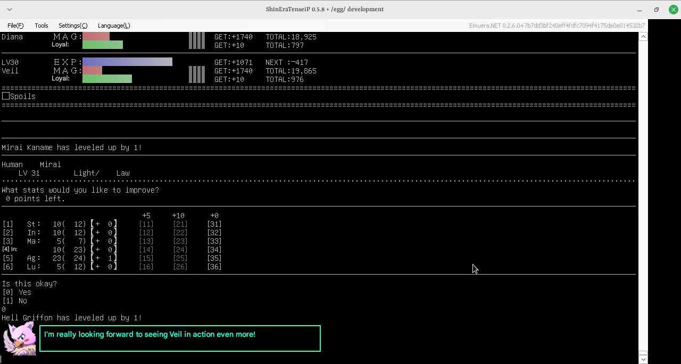Viewport: 681px width, 364px height.
Task: Select [0] Yes confirmation option
Action: click(16, 292)
